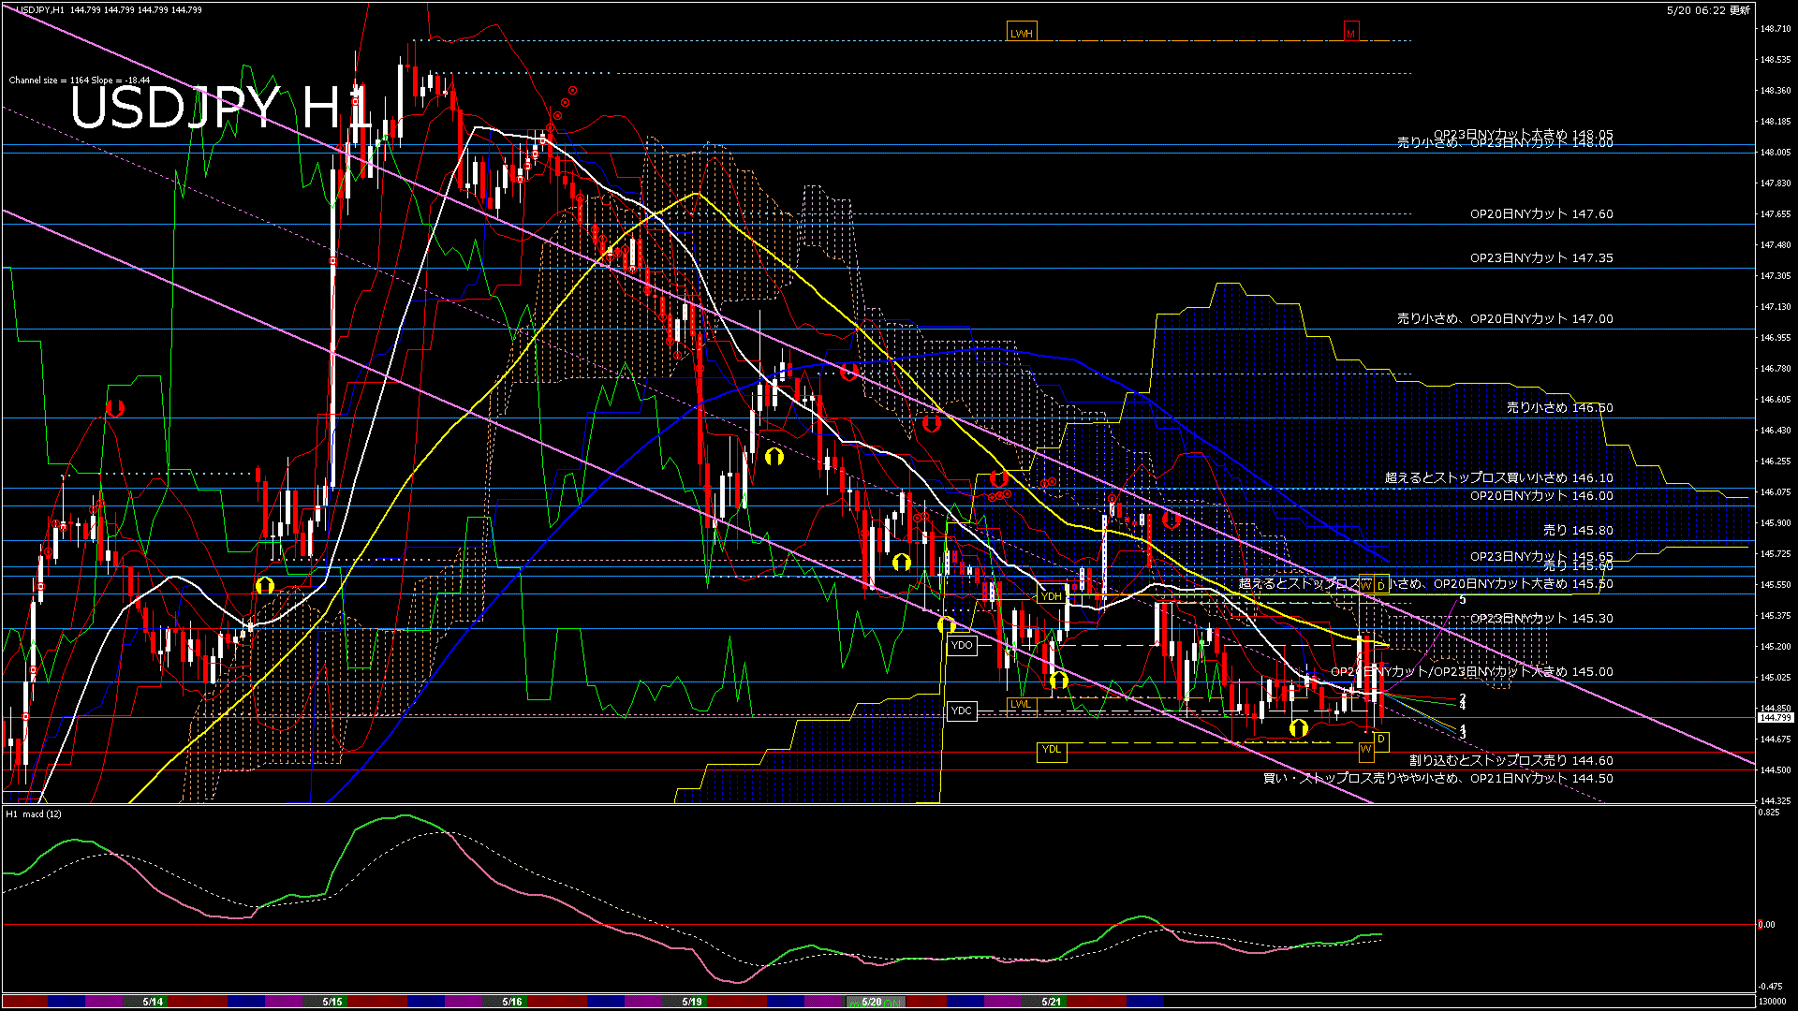Screen dimensions: 1798x1011
Task: Select the green 5/20 date segment
Action: [x=872, y=1002]
